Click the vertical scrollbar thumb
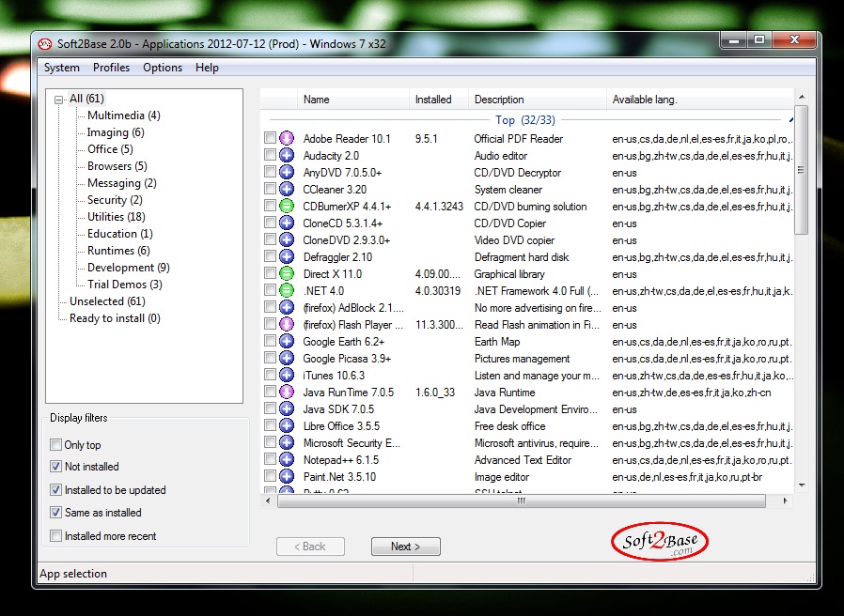 click(x=802, y=170)
